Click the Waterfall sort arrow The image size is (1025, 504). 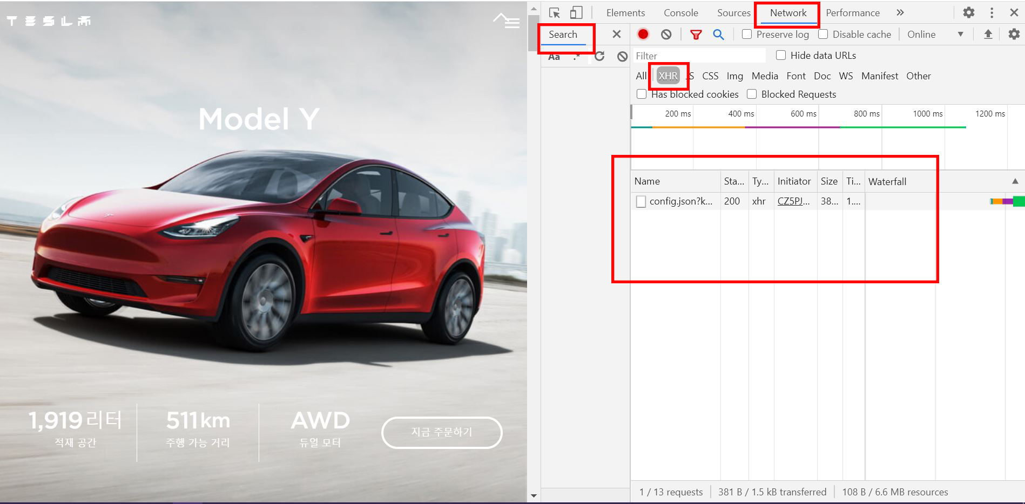point(1015,181)
